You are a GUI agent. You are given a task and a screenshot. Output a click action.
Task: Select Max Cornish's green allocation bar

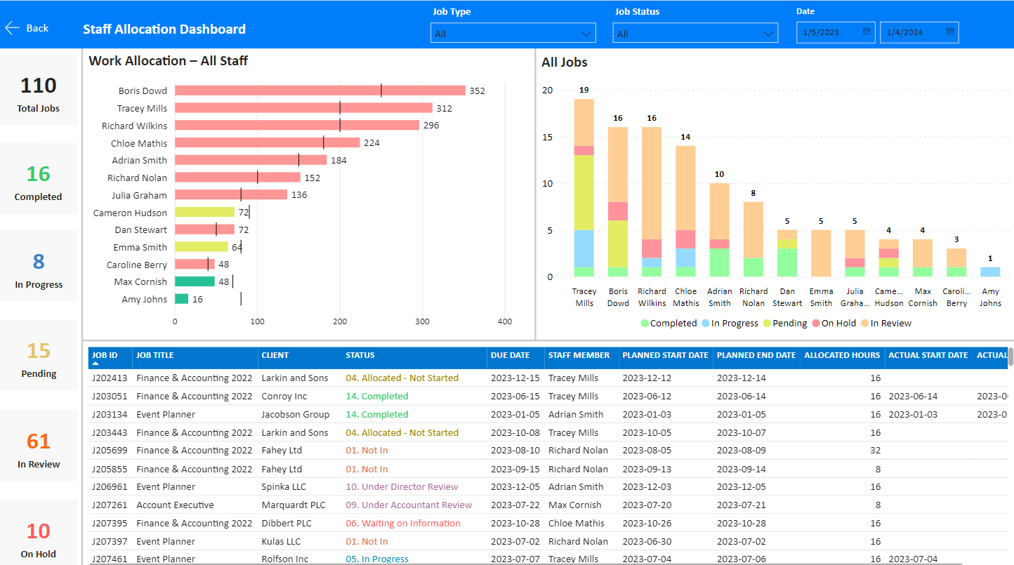tap(195, 281)
